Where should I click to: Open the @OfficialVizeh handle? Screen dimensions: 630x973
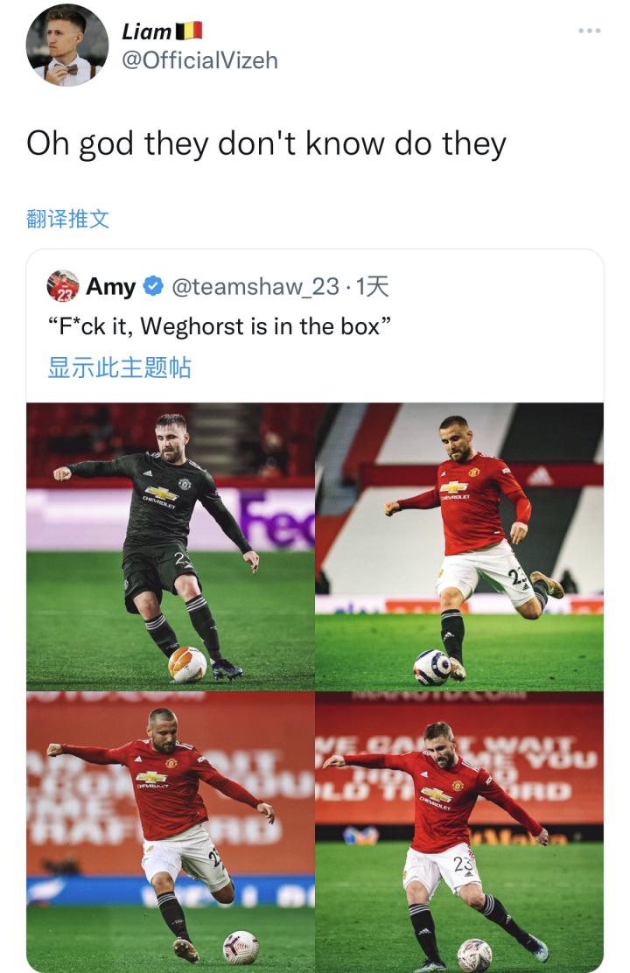pyautogui.click(x=199, y=61)
